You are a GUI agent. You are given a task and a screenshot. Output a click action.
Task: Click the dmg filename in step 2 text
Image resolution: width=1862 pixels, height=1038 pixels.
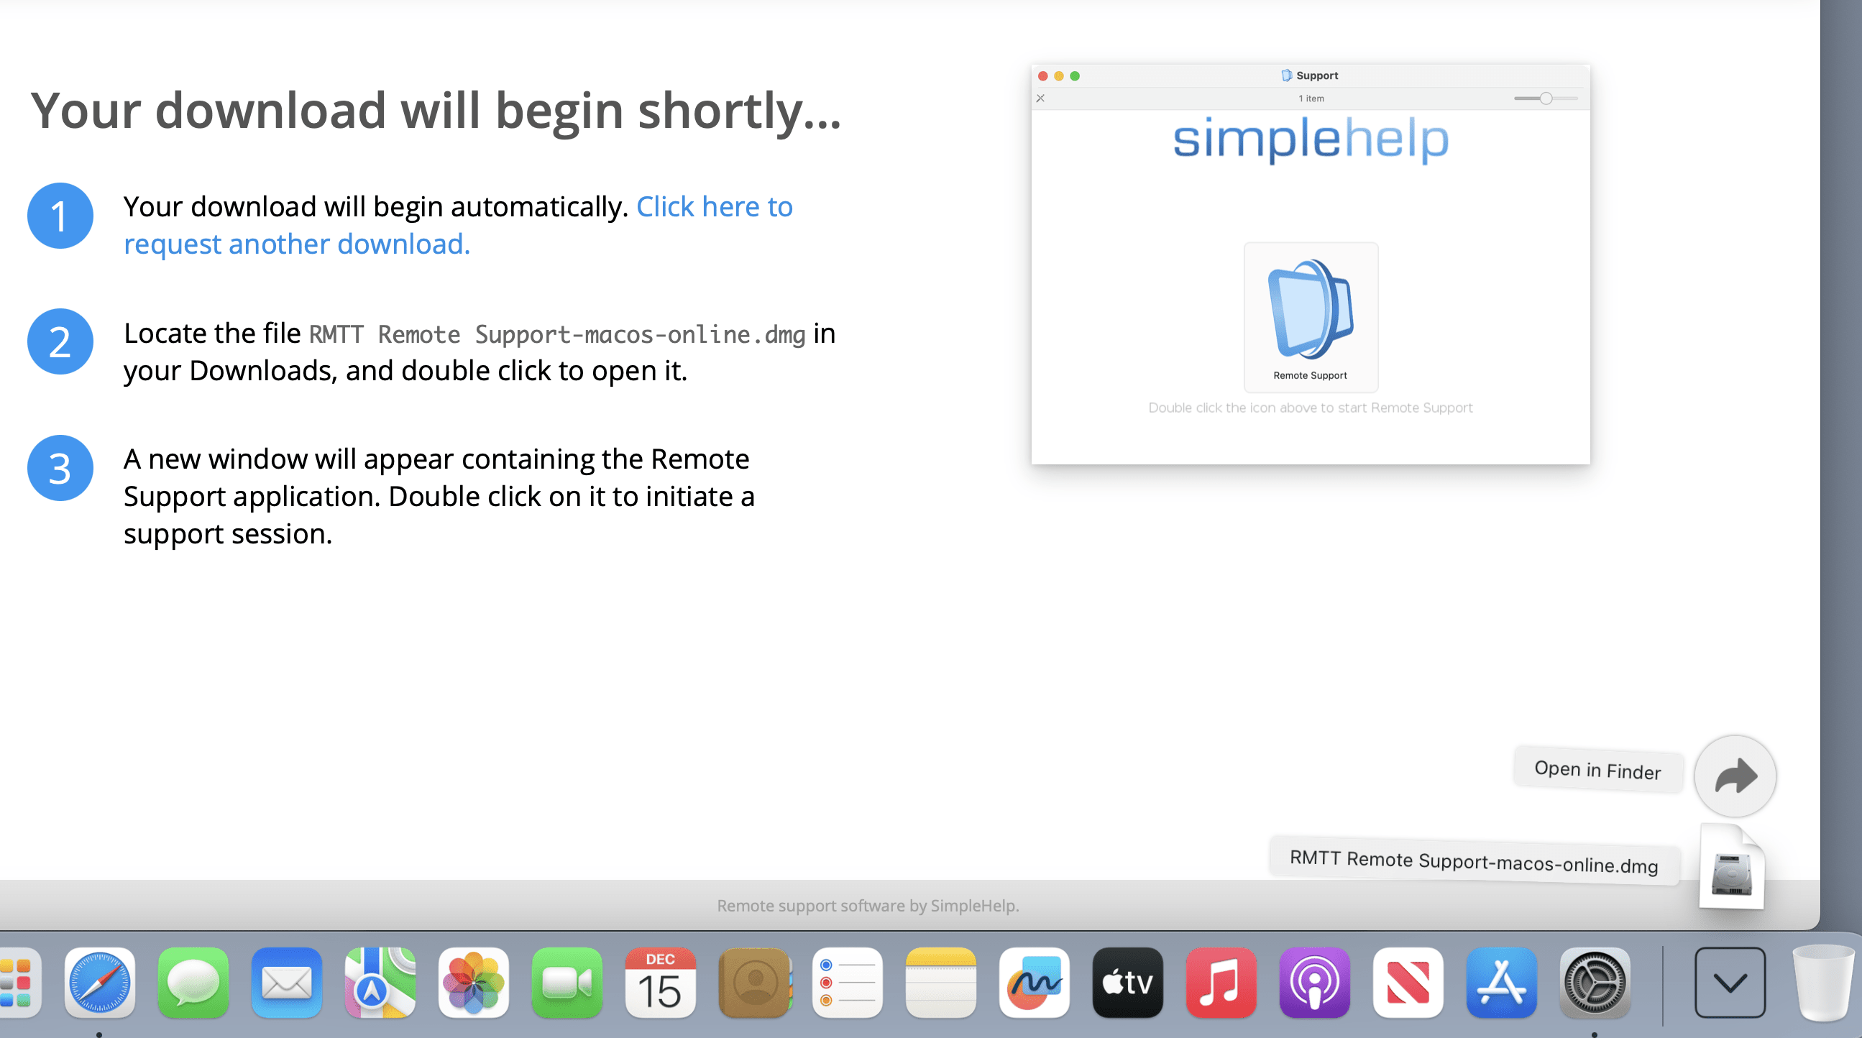coord(557,334)
